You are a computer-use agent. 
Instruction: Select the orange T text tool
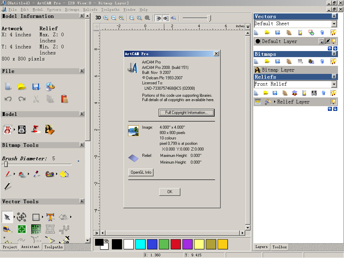(x=50, y=217)
